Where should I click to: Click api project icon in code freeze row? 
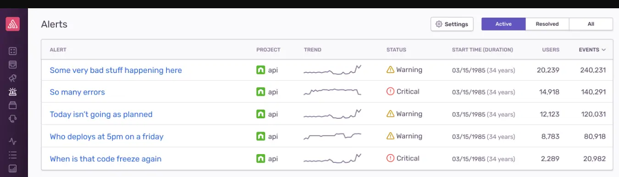tap(260, 159)
